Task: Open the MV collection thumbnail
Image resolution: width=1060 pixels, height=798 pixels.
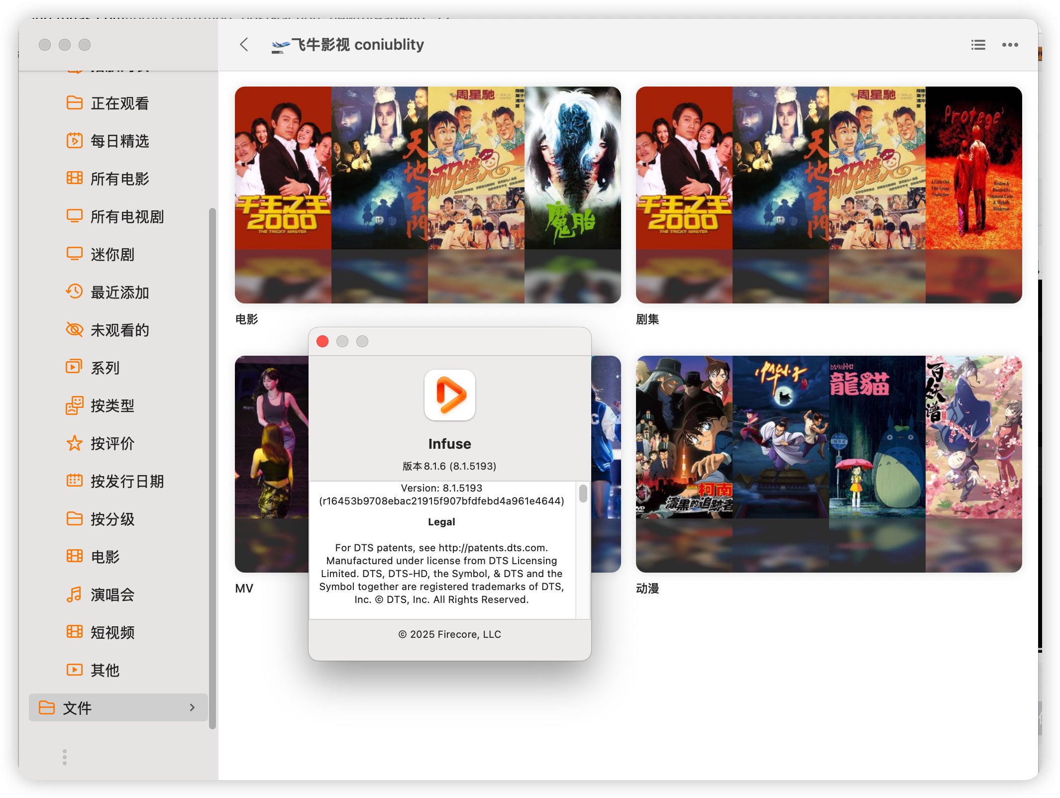Action: click(271, 464)
